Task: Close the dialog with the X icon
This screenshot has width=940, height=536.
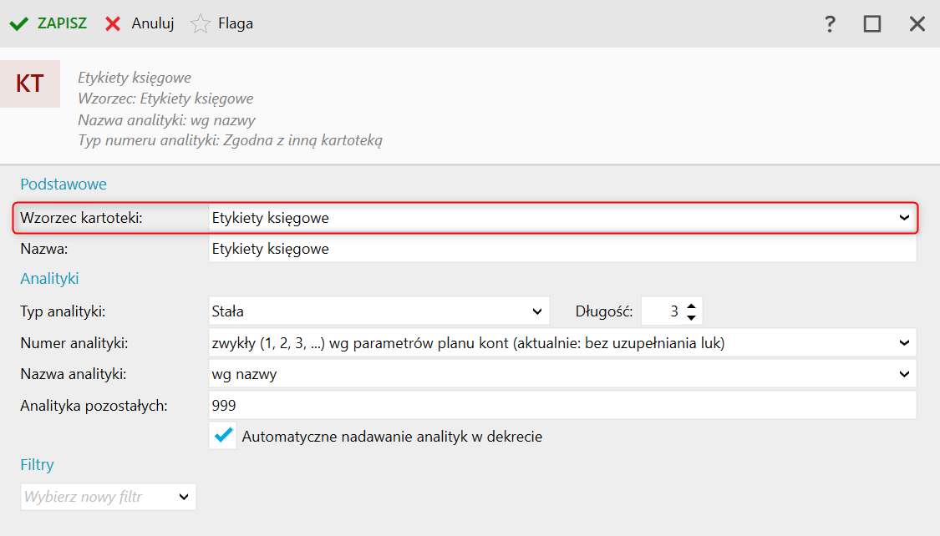Action: [917, 24]
